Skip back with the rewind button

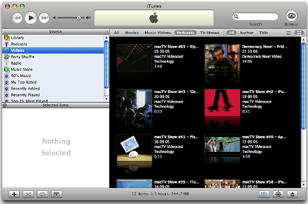[18, 18]
